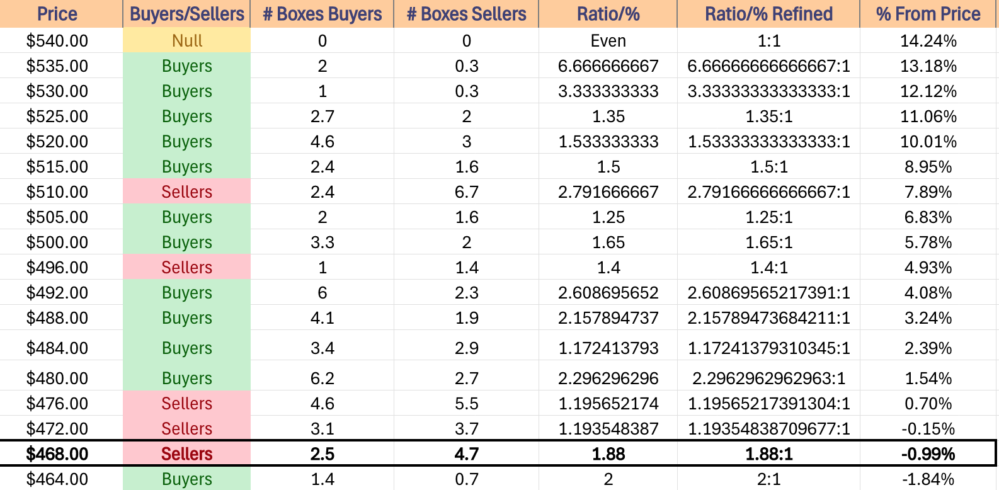Select the % From Price header
The image size is (999, 490).
tap(928, 14)
